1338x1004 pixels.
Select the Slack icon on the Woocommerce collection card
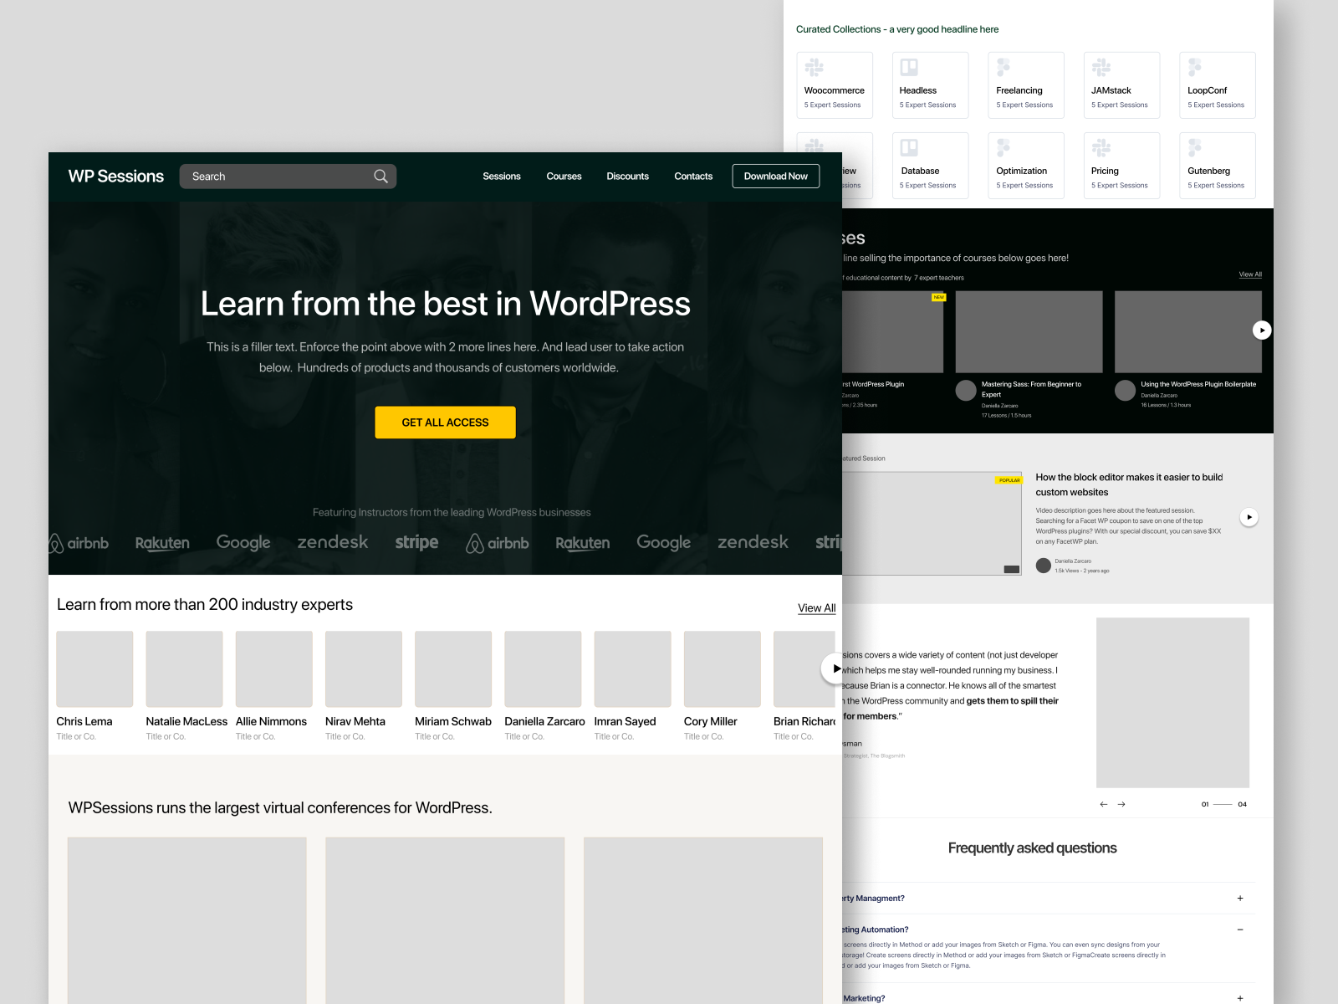click(815, 66)
